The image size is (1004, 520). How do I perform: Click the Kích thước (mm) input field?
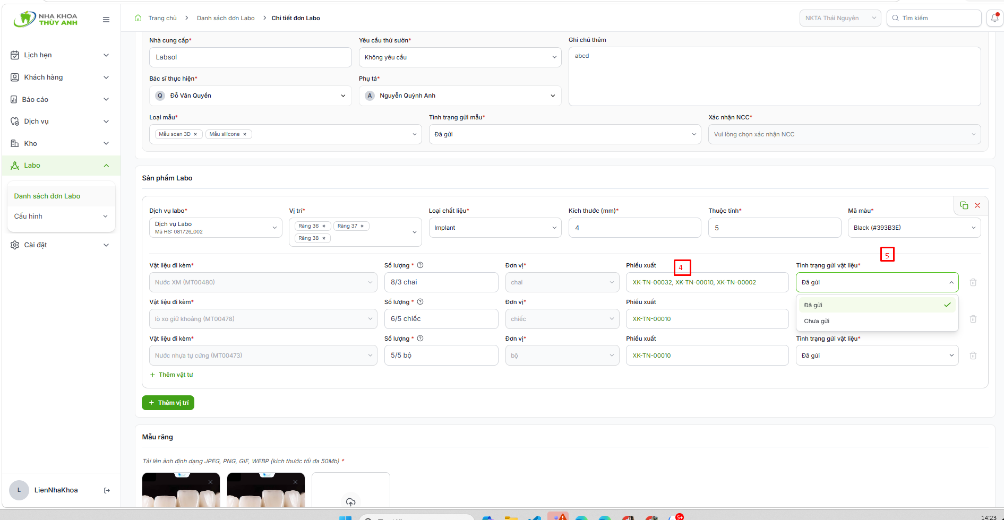coord(634,228)
